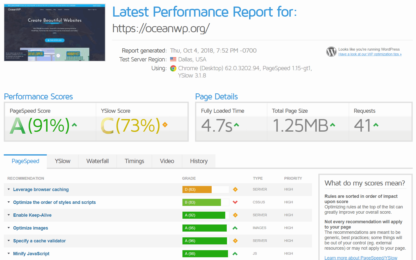This screenshot has height=260, width=416.
Task: Click the D (63) grade bar
Action: click(x=206, y=190)
